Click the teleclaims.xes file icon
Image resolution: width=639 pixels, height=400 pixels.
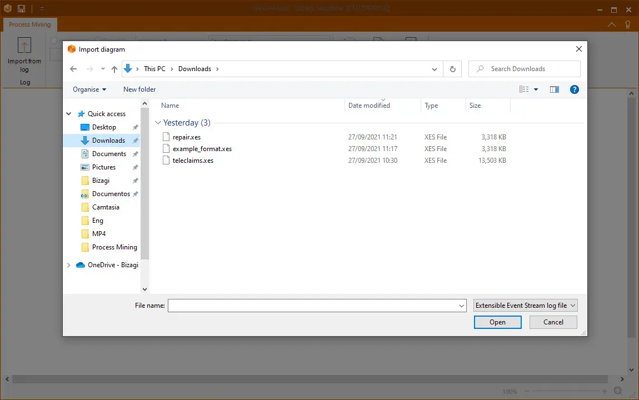pos(166,161)
